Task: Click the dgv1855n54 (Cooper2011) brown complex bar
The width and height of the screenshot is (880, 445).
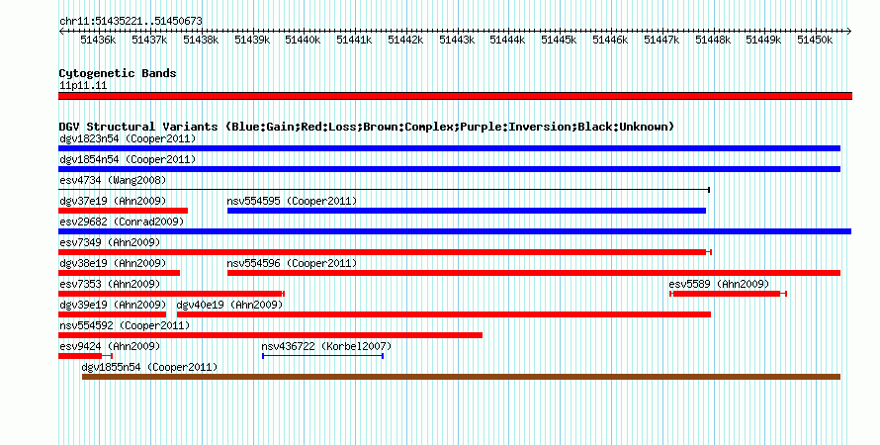Action: click(461, 377)
